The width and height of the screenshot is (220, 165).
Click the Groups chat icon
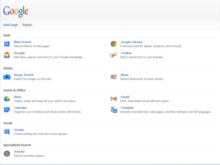click(7, 132)
